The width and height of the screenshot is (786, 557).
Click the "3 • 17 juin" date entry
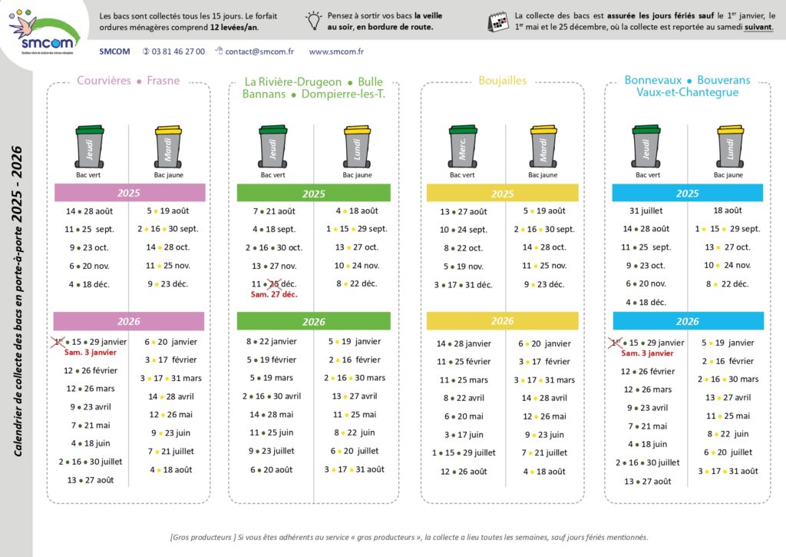click(x=463, y=435)
